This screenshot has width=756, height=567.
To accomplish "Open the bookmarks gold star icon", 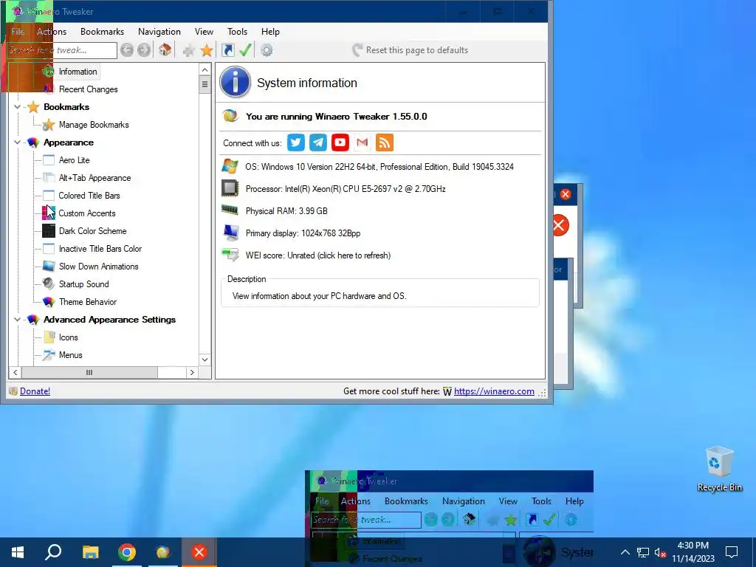I will coord(207,50).
